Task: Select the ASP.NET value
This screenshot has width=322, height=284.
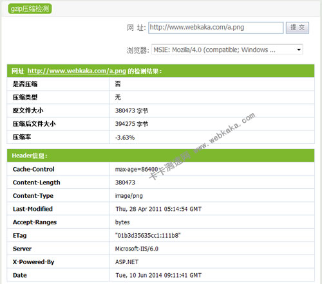Action: (x=127, y=262)
